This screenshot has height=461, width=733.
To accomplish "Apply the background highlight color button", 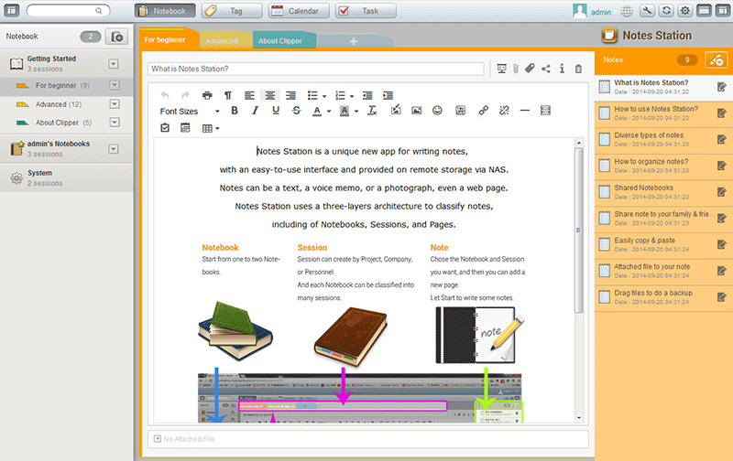I will click(345, 111).
